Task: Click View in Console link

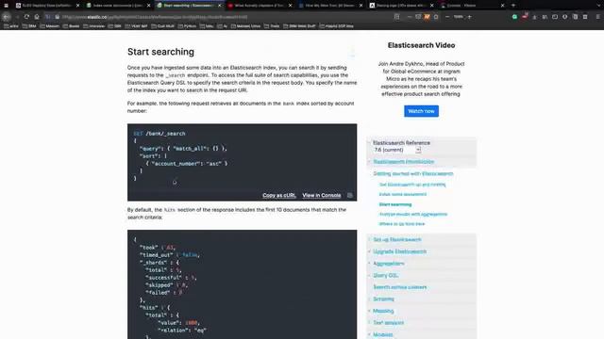Action: tap(321, 195)
